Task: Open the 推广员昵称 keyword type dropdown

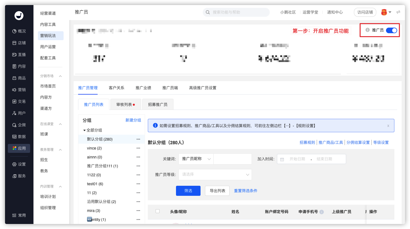Action: (196, 159)
